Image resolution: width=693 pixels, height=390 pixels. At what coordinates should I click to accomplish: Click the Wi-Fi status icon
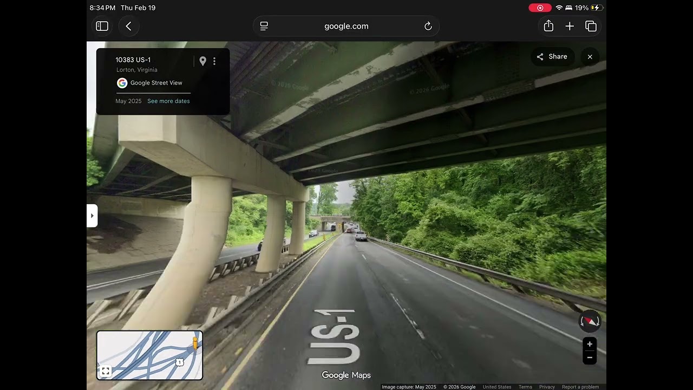[x=559, y=8]
